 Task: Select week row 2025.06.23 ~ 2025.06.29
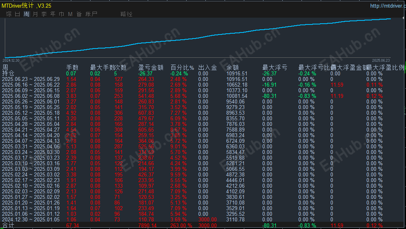click(31, 79)
